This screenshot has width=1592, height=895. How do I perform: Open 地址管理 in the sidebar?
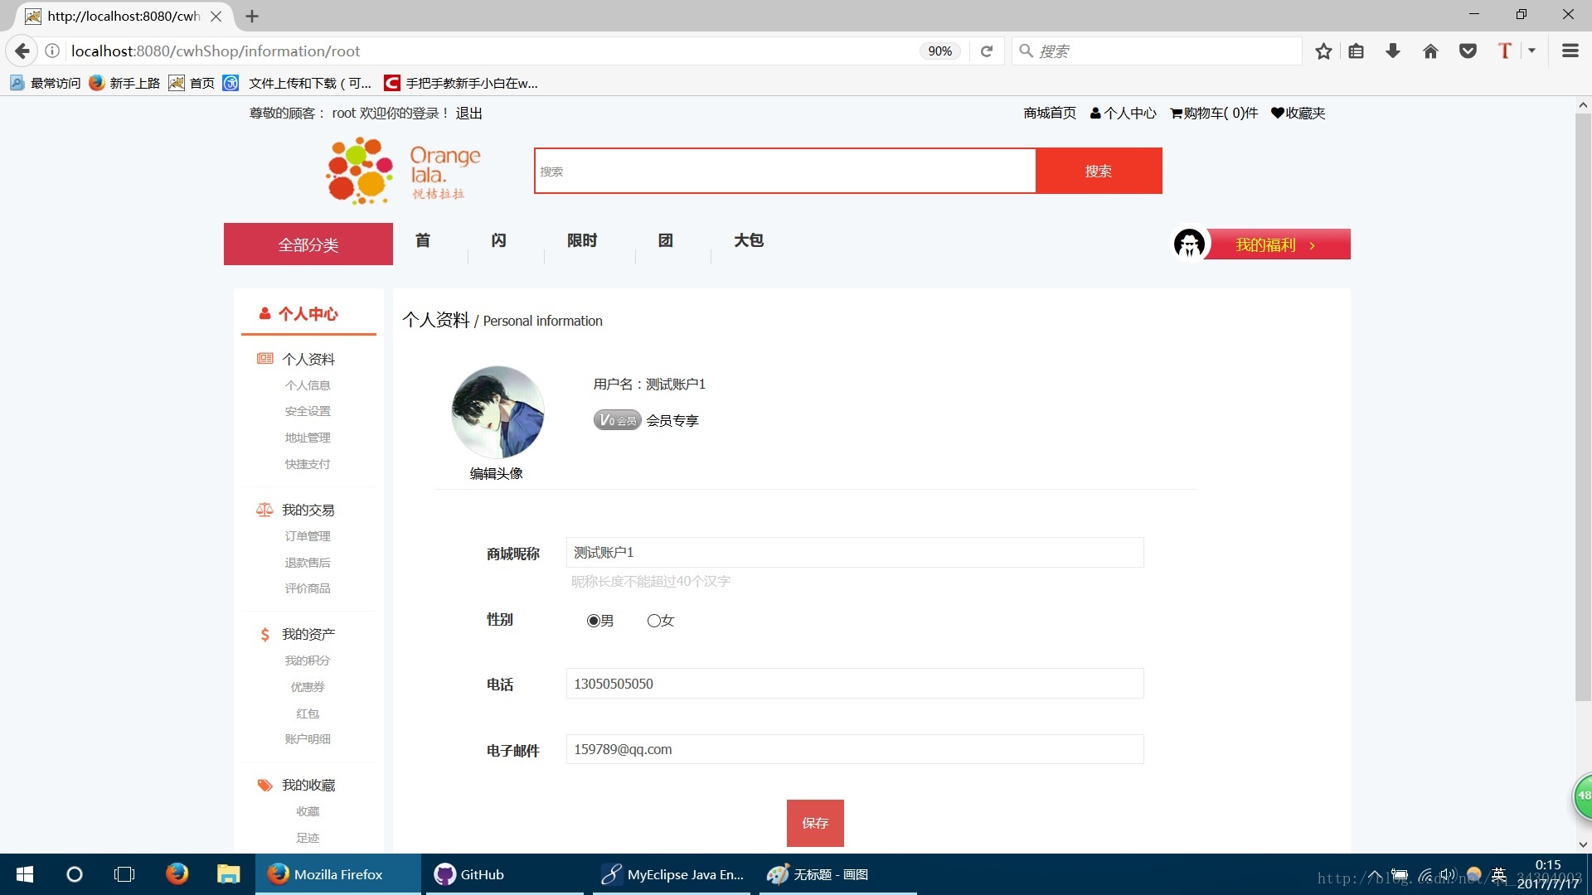click(x=308, y=438)
